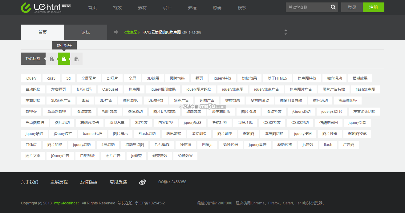Click the search magnifier icon

click(x=333, y=7)
